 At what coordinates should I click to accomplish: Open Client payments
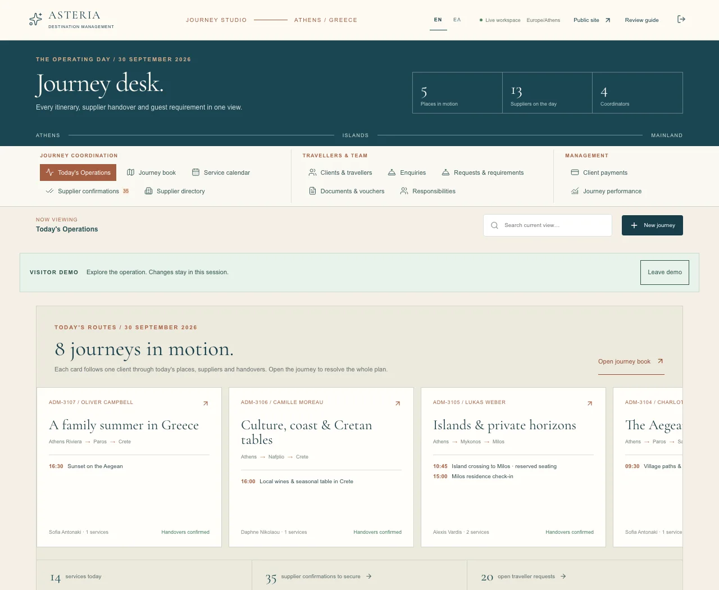(x=599, y=173)
